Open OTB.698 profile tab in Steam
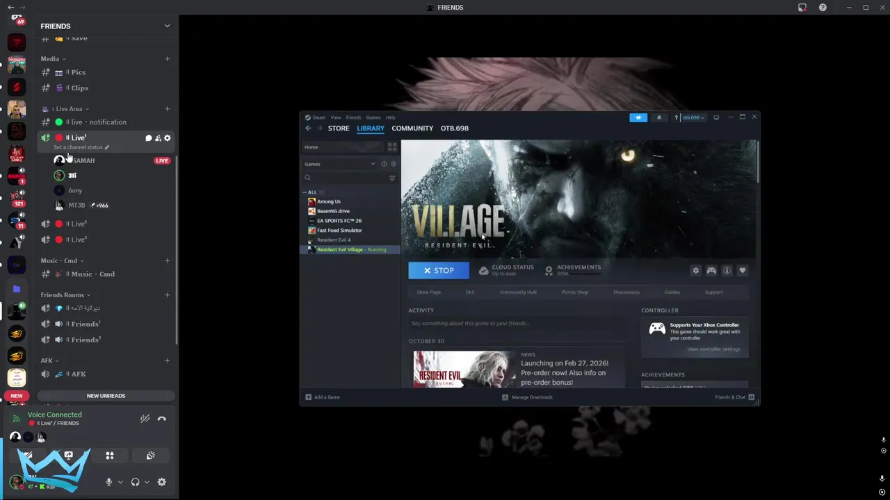The image size is (890, 500). (455, 128)
